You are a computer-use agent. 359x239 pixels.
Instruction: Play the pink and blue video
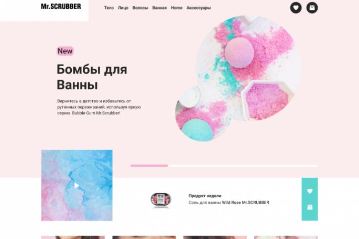pos(77,186)
